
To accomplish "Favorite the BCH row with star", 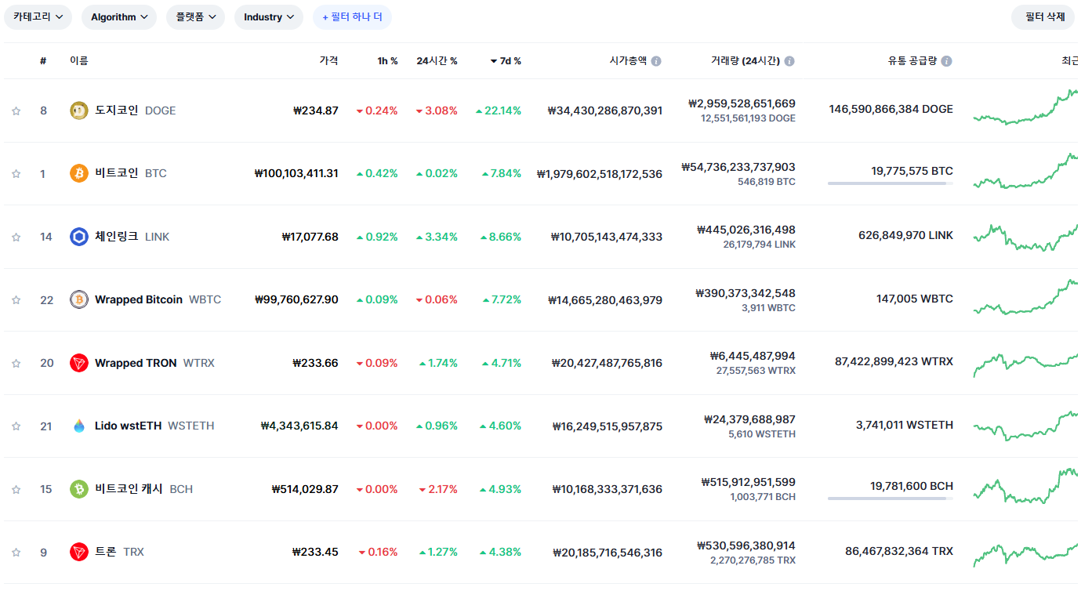I will pos(16,489).
